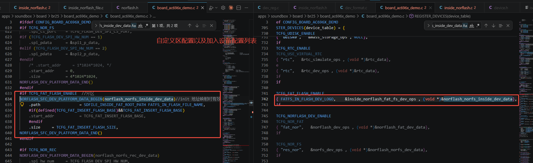Toggle Match Case in right find widget
Image resolution: width=533 pixels, height=163 pixels.
465,26
